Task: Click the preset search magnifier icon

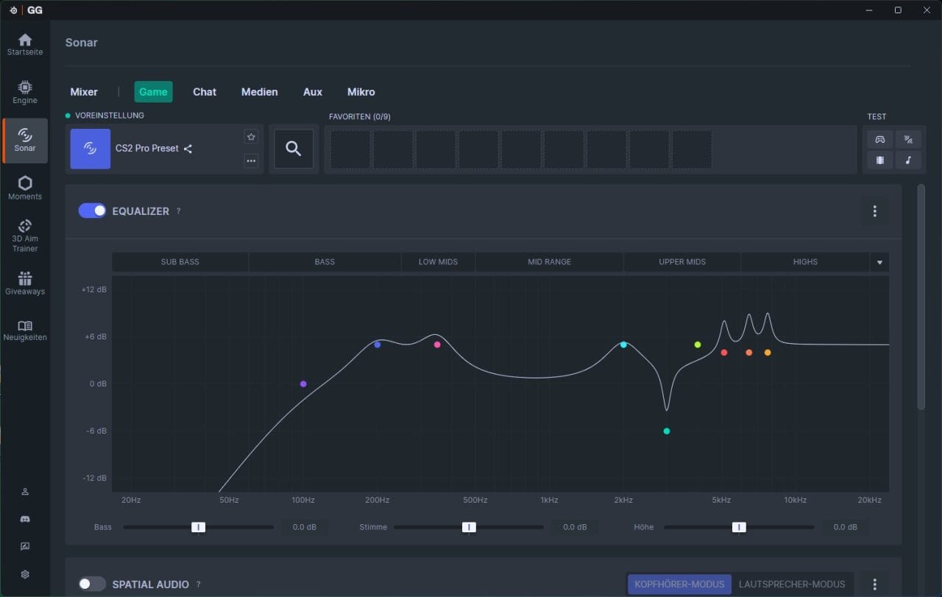Action: [294, 149]
